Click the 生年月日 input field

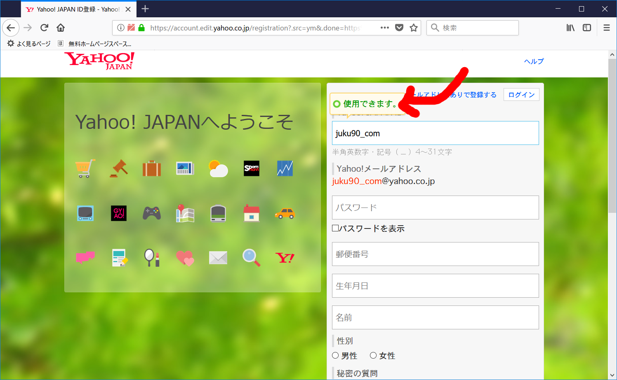point(436,286)
